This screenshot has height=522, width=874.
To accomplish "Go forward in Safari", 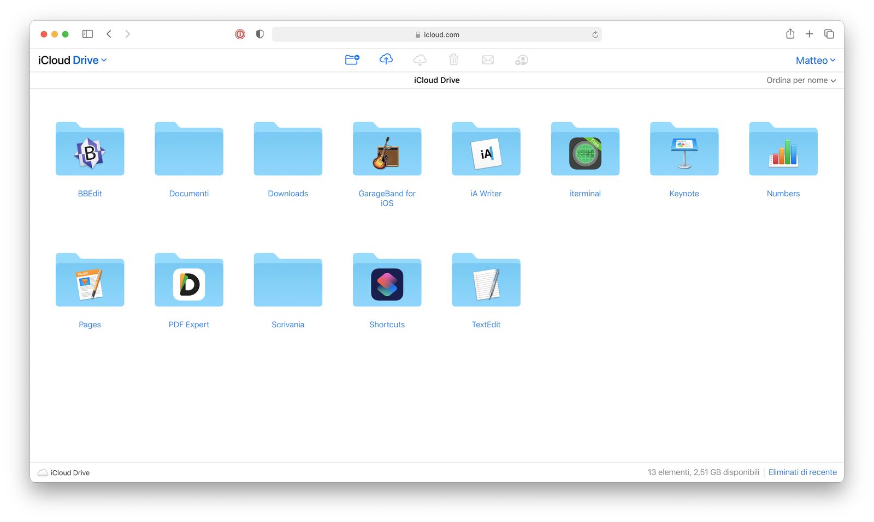I will point(127,34).
